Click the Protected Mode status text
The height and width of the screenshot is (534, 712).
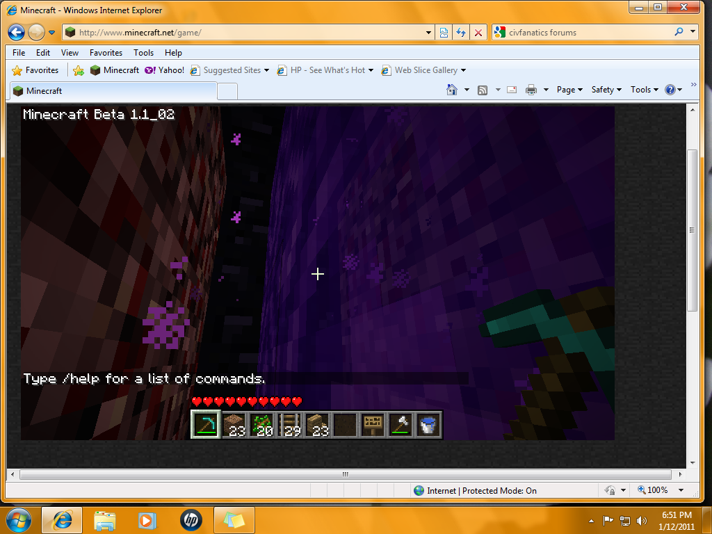pyautogui.click(x=482, y=491)
